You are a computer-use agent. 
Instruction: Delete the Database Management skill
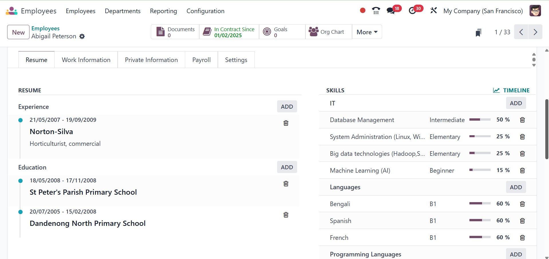[x=522, y=120]
